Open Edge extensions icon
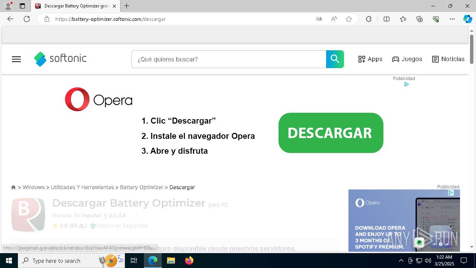This screenshot has height=268, width=476. coord(369,19)
